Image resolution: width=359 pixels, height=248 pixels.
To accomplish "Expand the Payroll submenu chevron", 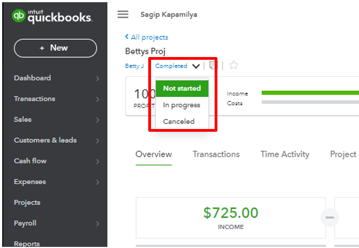I will 97,224.
